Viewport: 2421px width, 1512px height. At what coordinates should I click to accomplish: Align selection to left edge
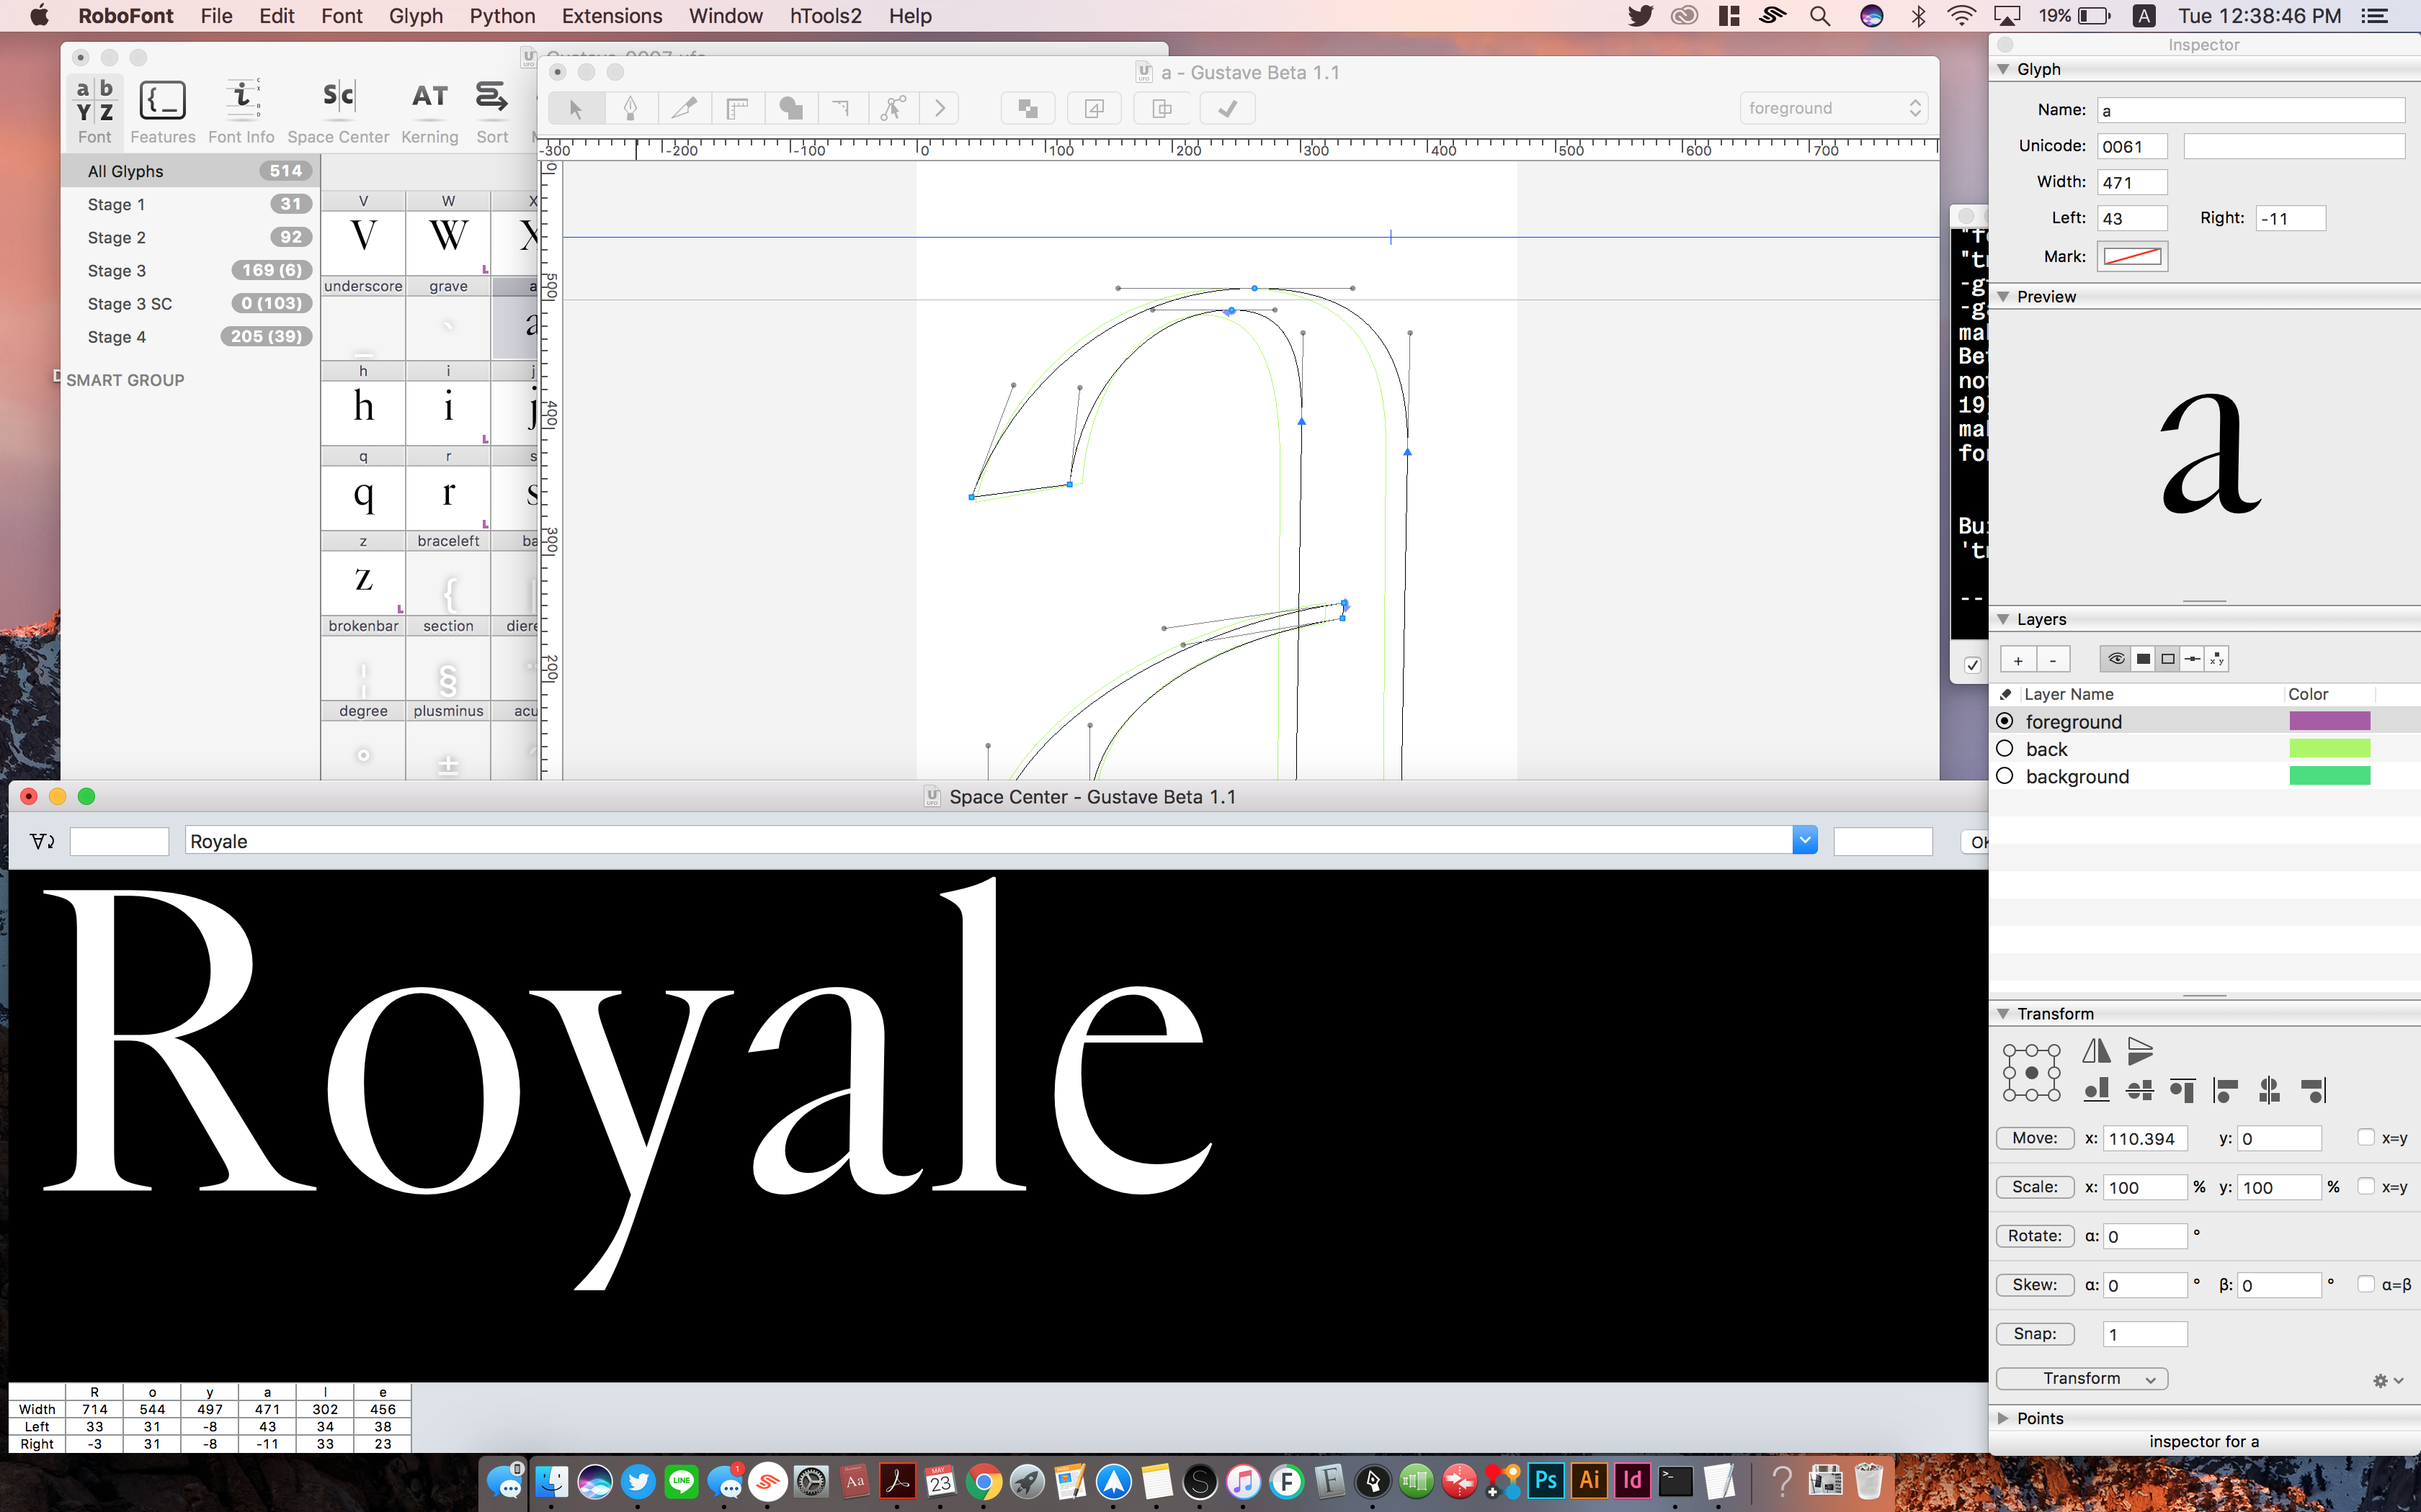tap(2226, 1090)
